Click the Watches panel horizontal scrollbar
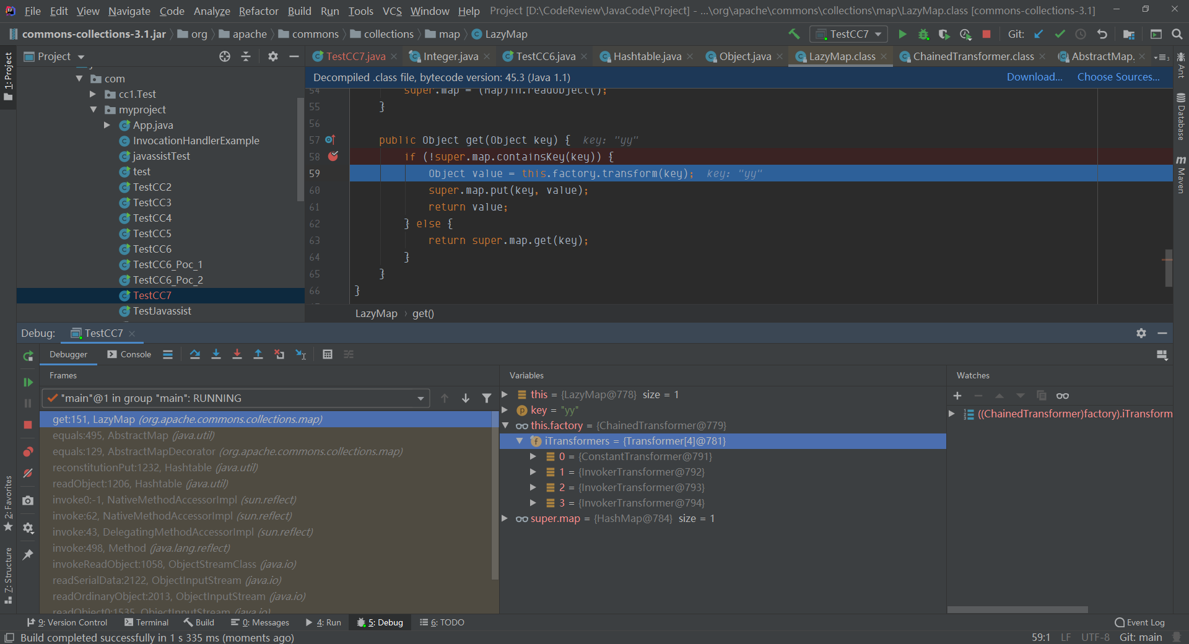This screenshot has height=644, width=1189. coord(1017,609)
